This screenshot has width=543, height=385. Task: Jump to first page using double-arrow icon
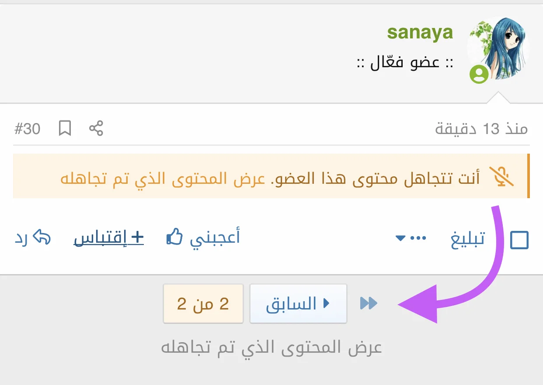pyautogui.click(x=369, y=303)
